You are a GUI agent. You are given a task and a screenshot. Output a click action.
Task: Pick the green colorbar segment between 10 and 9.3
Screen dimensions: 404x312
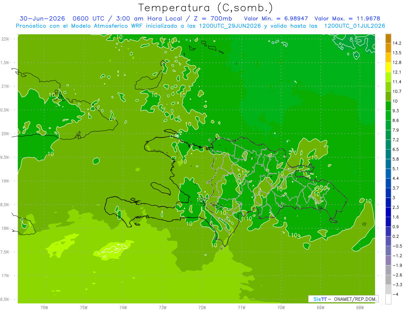388,106
